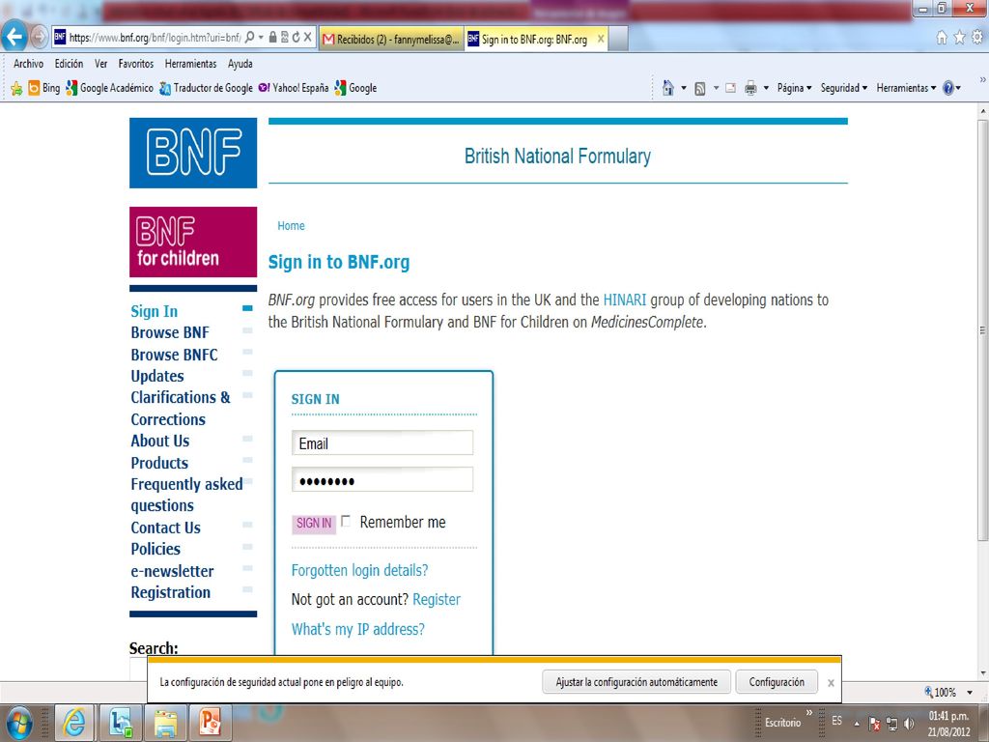Open the Ver menu
The height and width of the screenshot is (742, 989).
(x=100, y=64)
